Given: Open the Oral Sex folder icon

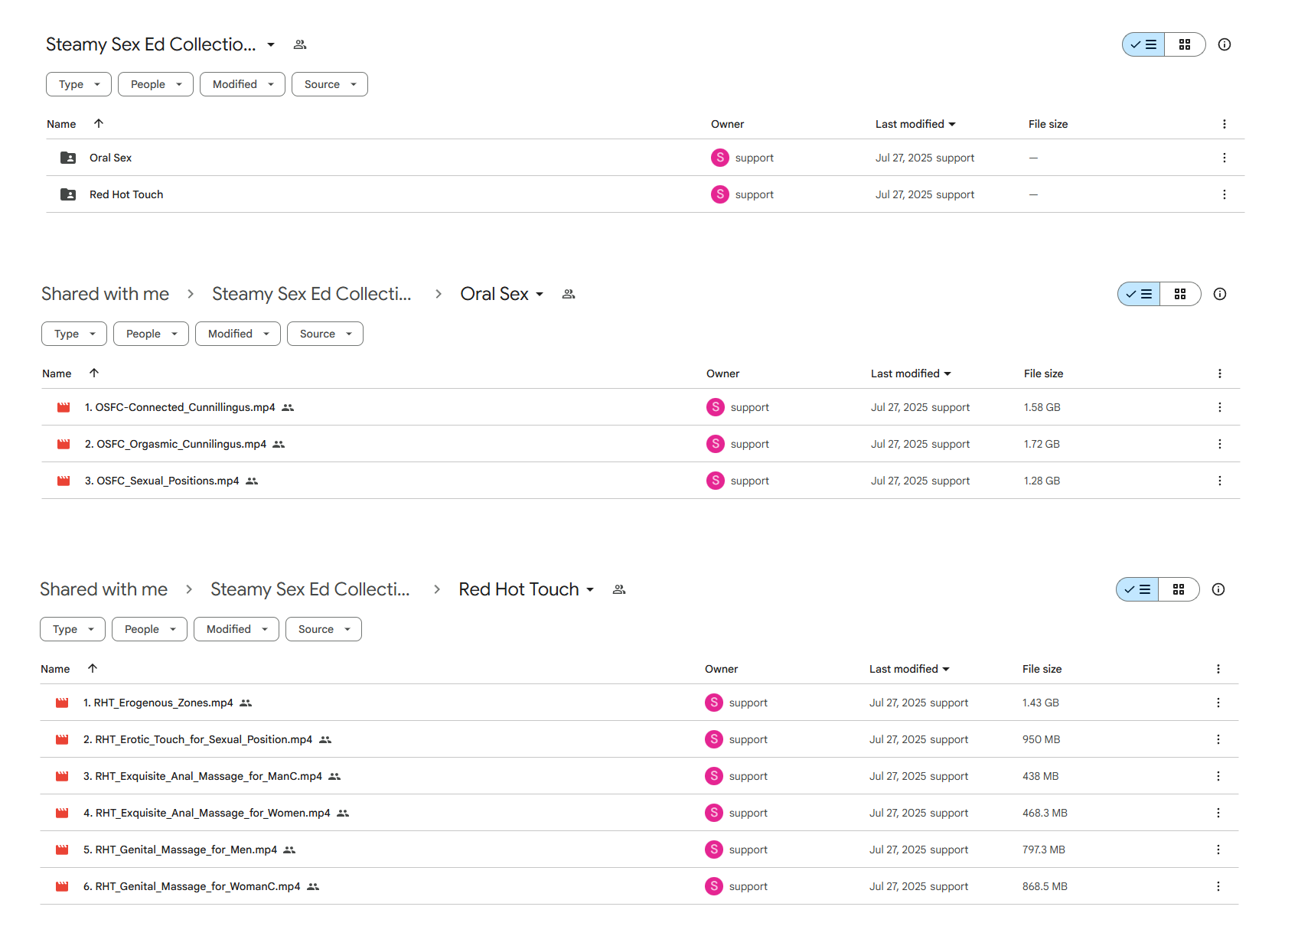Looking at the screenshot, I should [x=68, y=158].
